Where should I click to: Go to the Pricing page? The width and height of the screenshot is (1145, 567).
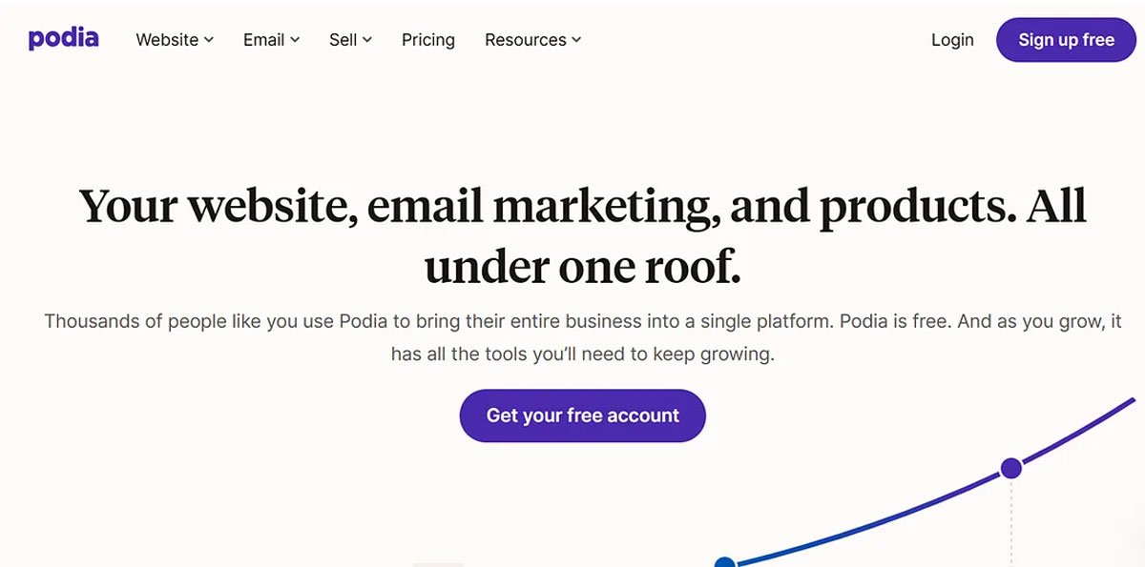pos(428,40)
